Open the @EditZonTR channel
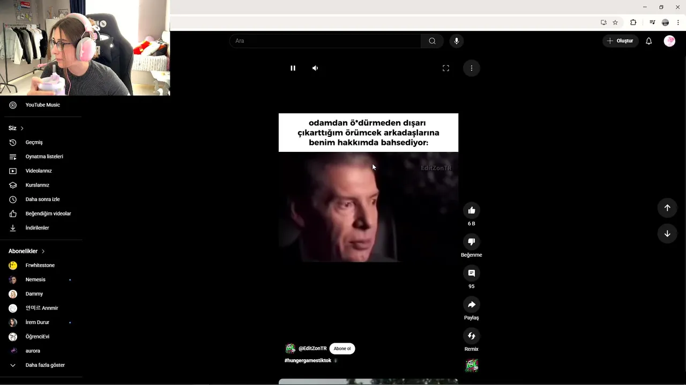The height and width of the screenshot is (385, 686). [312, 349]
